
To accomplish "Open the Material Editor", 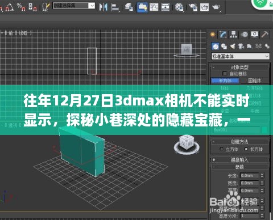I will point(179,7).
